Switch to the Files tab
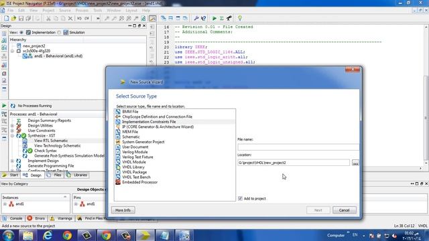Viewport: 429px width, 241px height. tap(54, 175)
